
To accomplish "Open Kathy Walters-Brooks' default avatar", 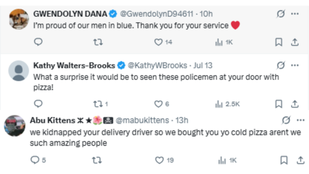I will [x=19, y=71].
